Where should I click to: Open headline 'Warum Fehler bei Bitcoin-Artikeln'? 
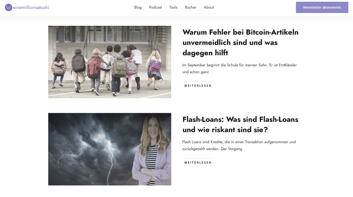(240, 42)
